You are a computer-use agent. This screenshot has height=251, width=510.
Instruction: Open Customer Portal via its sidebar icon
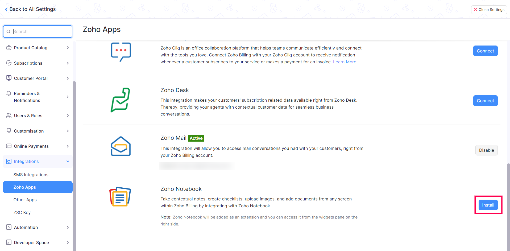click(9, 78)
